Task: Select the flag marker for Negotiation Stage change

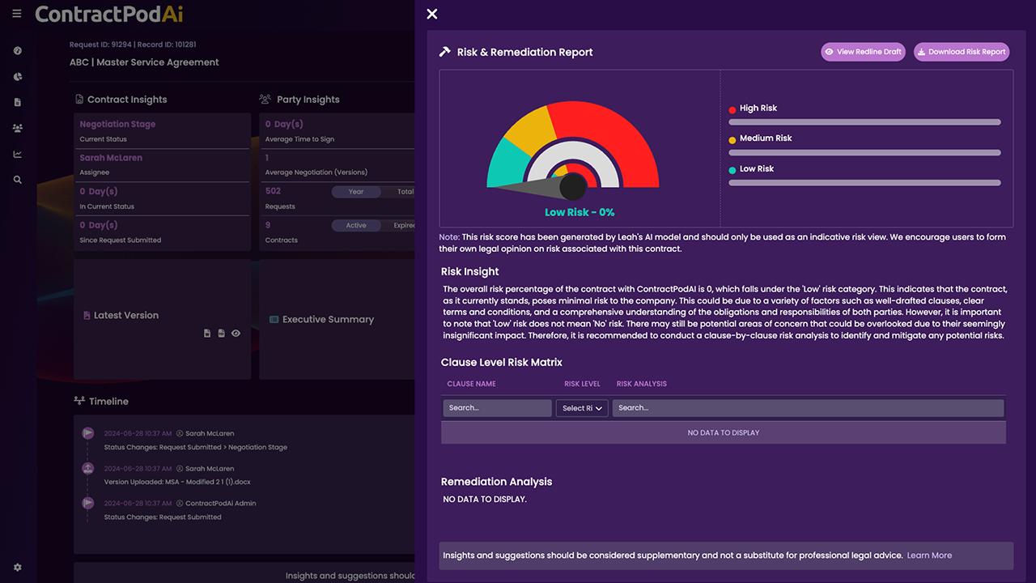Action: tap(88, 433)
